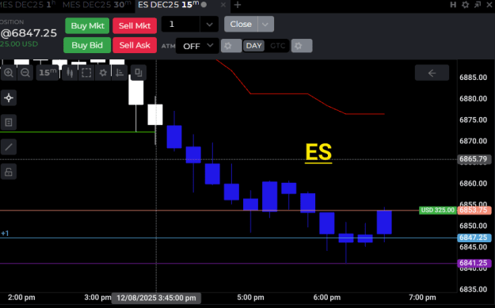Pop out the chart window

(x=478, y=5)
